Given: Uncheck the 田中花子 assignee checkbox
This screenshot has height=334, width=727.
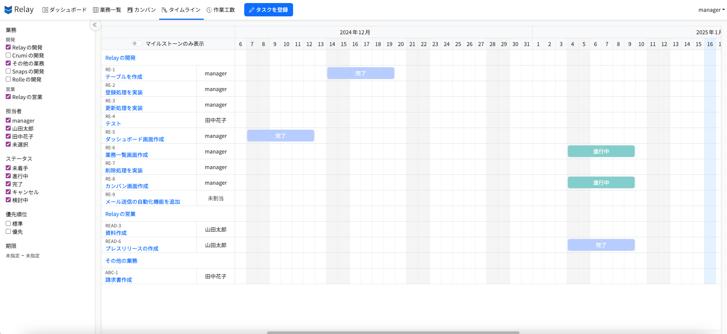Looking at the screenshot, I should tap(8, 136).
